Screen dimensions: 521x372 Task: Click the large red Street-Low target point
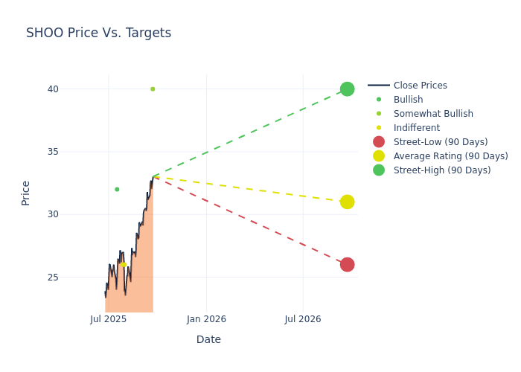[x=347, y=265]
